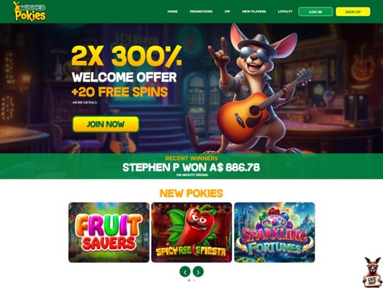The width and height of the screenshot is (383, 288).
Task: Click the Recent Winners ticker banner
Action: 191,166
